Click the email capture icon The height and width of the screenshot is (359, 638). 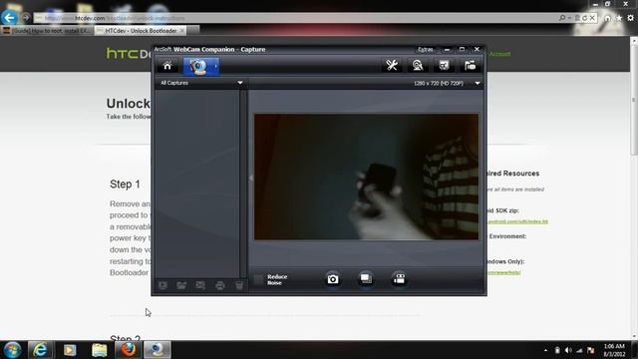point(200,286)
